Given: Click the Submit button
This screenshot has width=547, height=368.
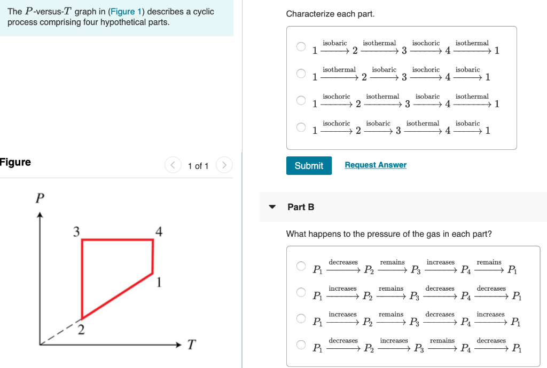Looking at the screenshot, I should [x=309, y=165].
